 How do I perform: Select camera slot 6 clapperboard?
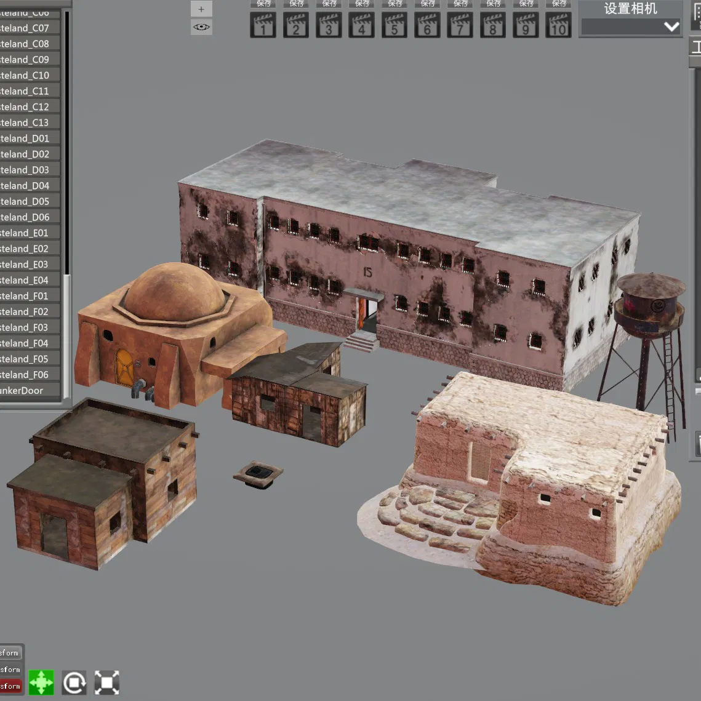[x=427, y=25]
